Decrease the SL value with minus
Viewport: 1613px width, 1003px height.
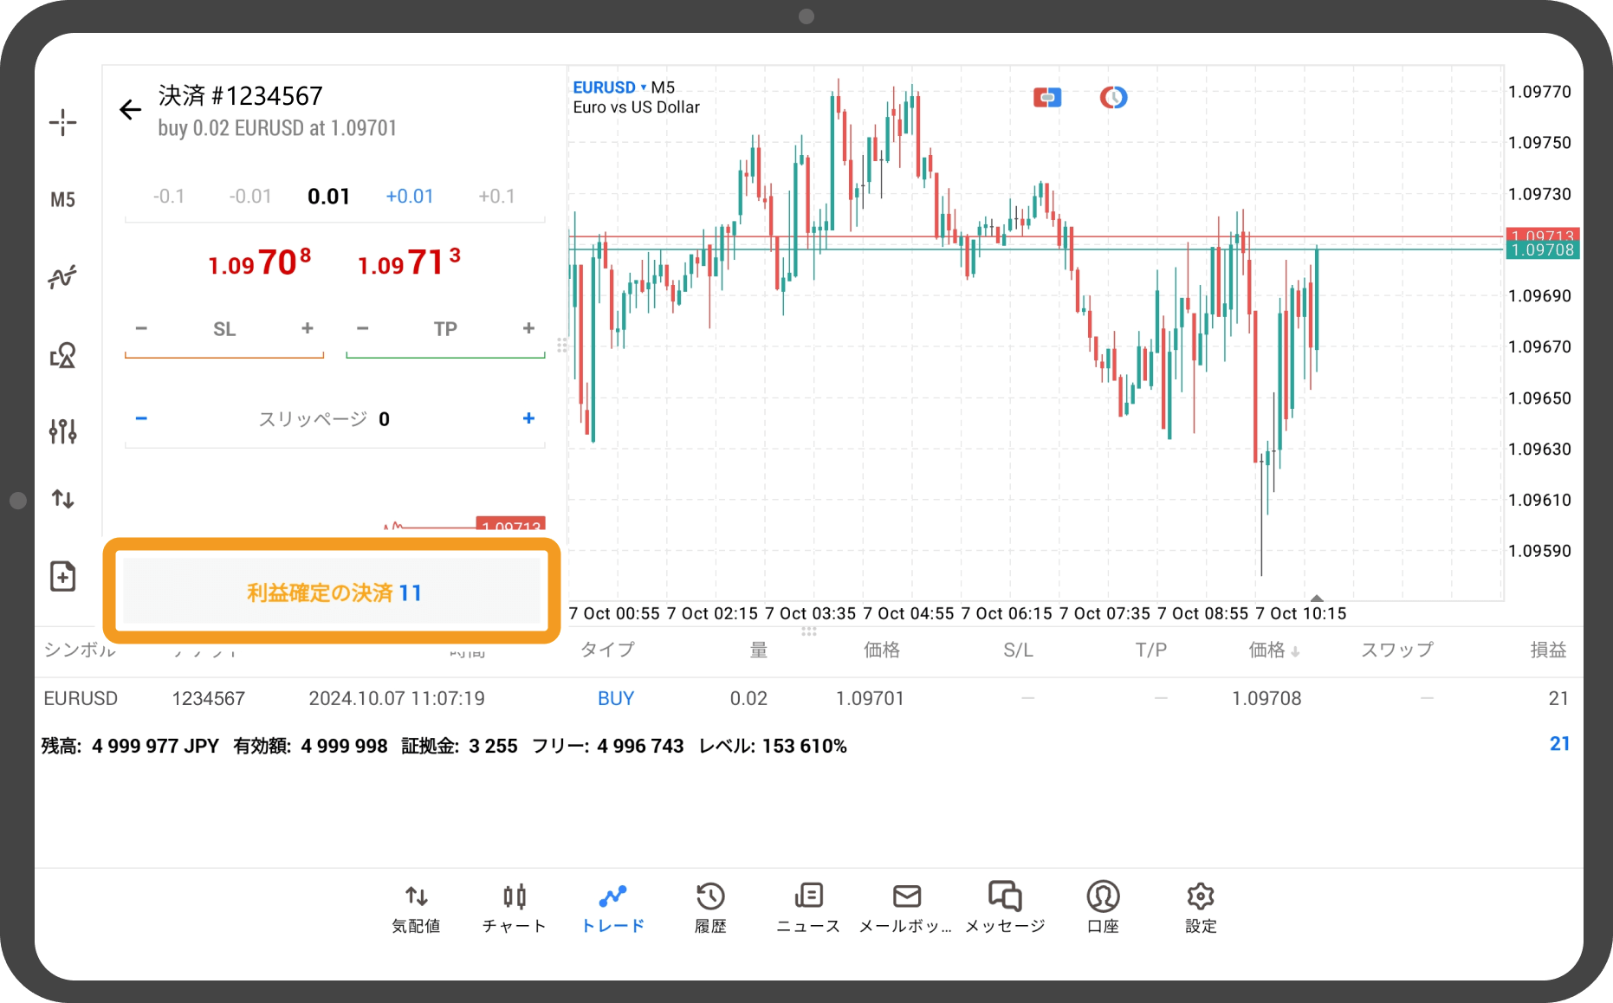pyautogui.click(x=141, y=328)
